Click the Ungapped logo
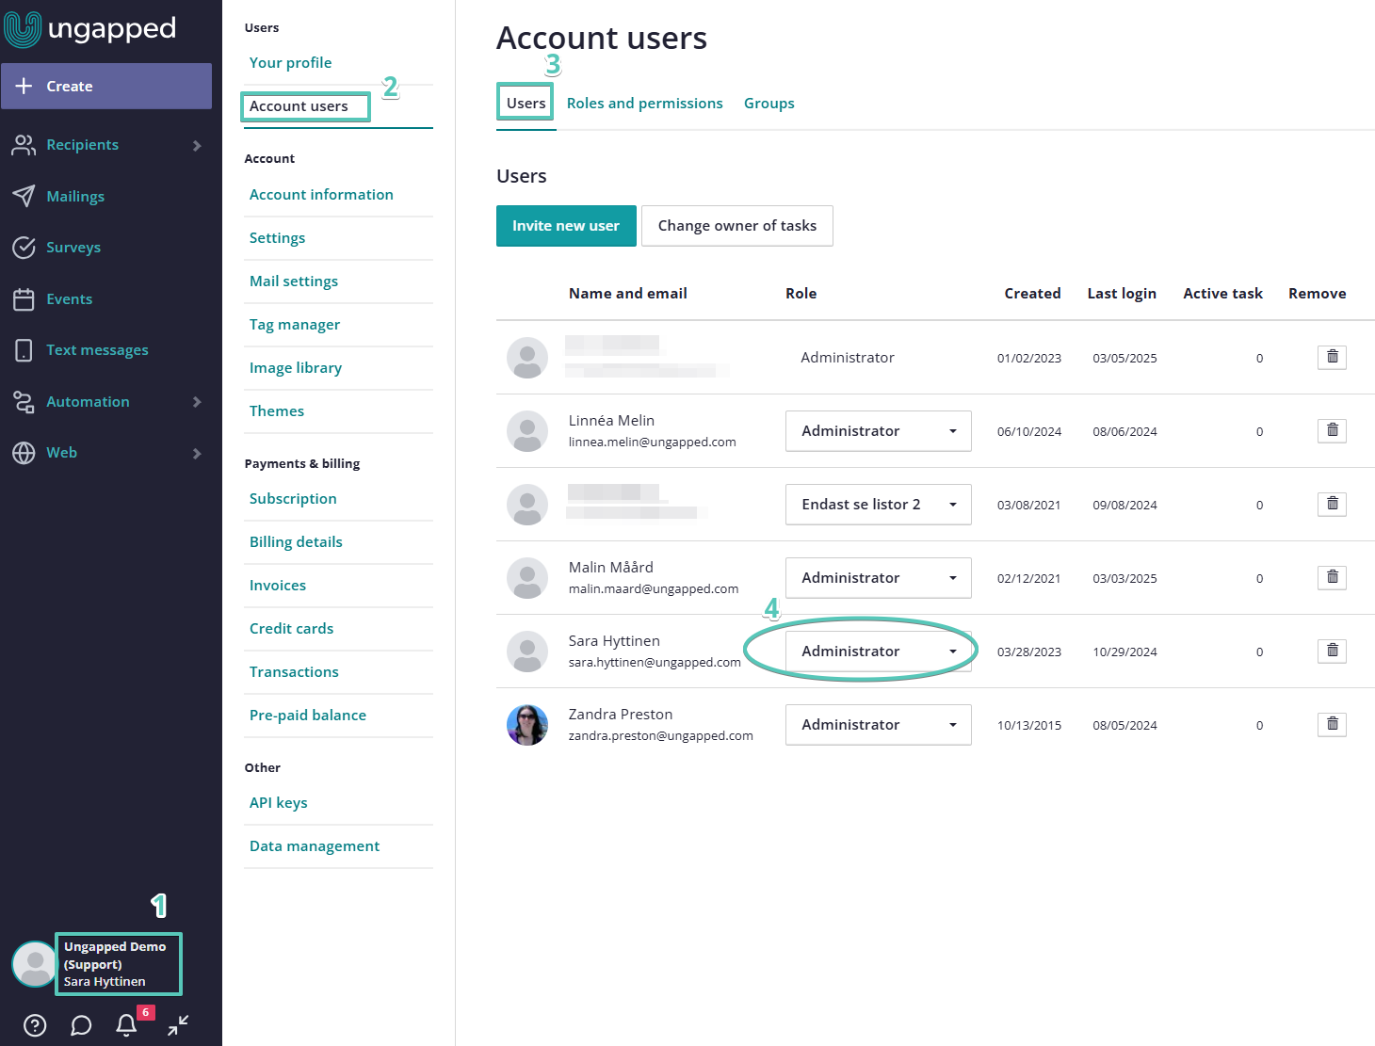Viewport: 1375px width, 1046px height. pos(90,29)
